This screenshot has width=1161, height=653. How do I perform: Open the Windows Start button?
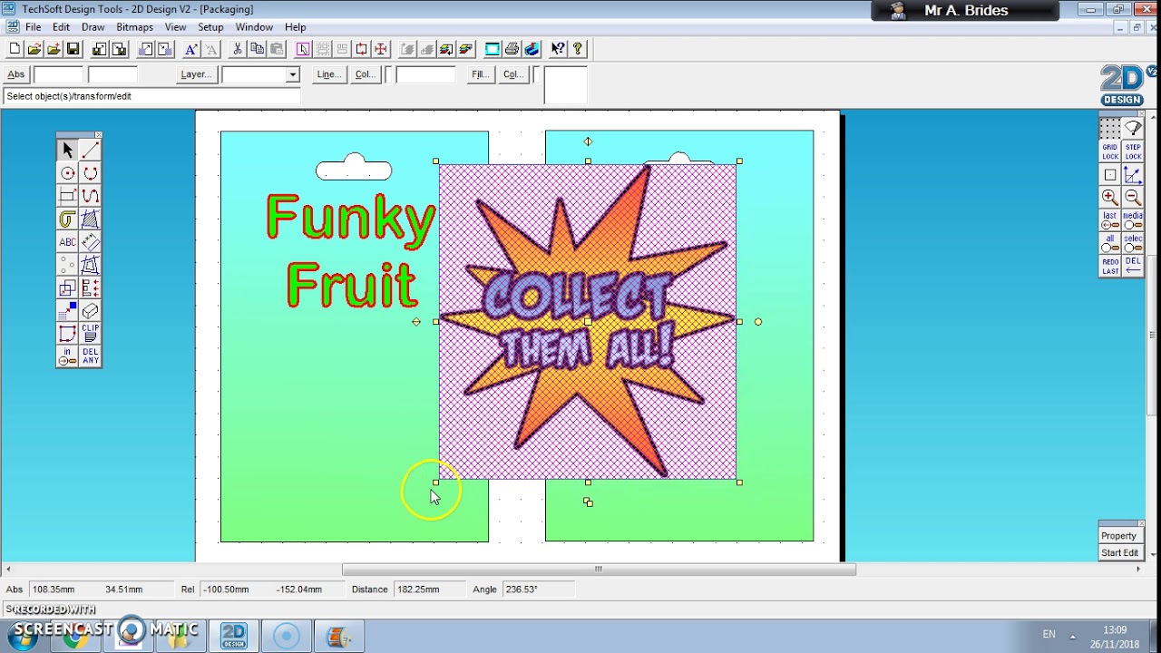pos(22,636)
